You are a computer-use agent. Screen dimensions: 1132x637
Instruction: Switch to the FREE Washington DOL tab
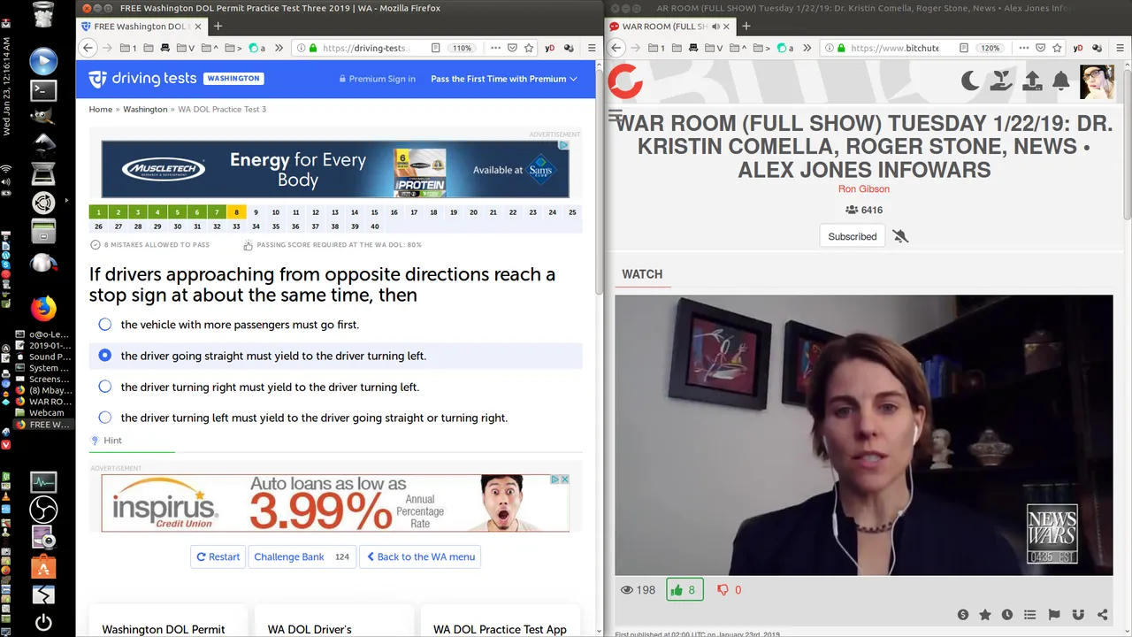(x=141, y=27)
